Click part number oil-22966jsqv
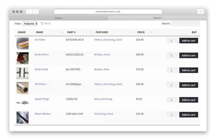The width and height of the screenshot is (216, 139). (73, 84)
